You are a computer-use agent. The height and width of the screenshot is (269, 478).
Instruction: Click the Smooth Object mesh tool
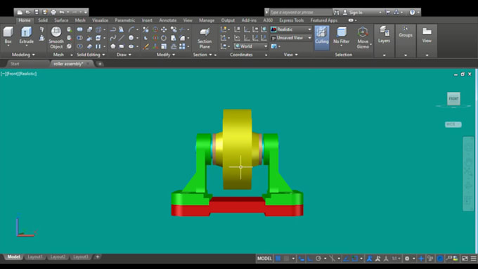[x=56, y=38]
